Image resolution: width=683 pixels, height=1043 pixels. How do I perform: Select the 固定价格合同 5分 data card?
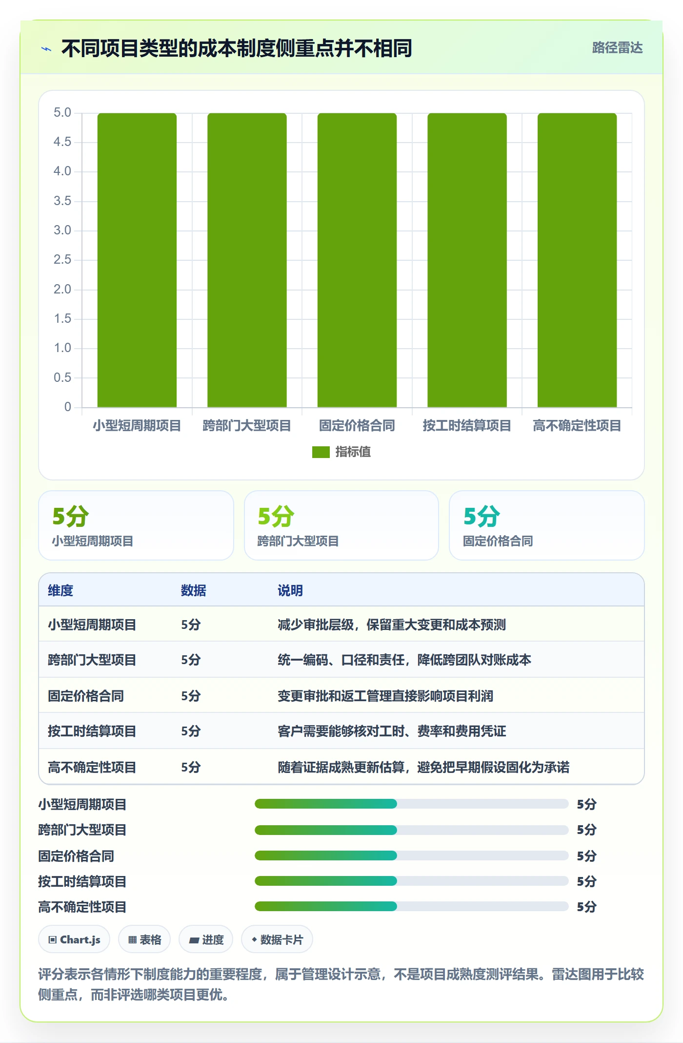pyautogui.click(x=547, y=525)
